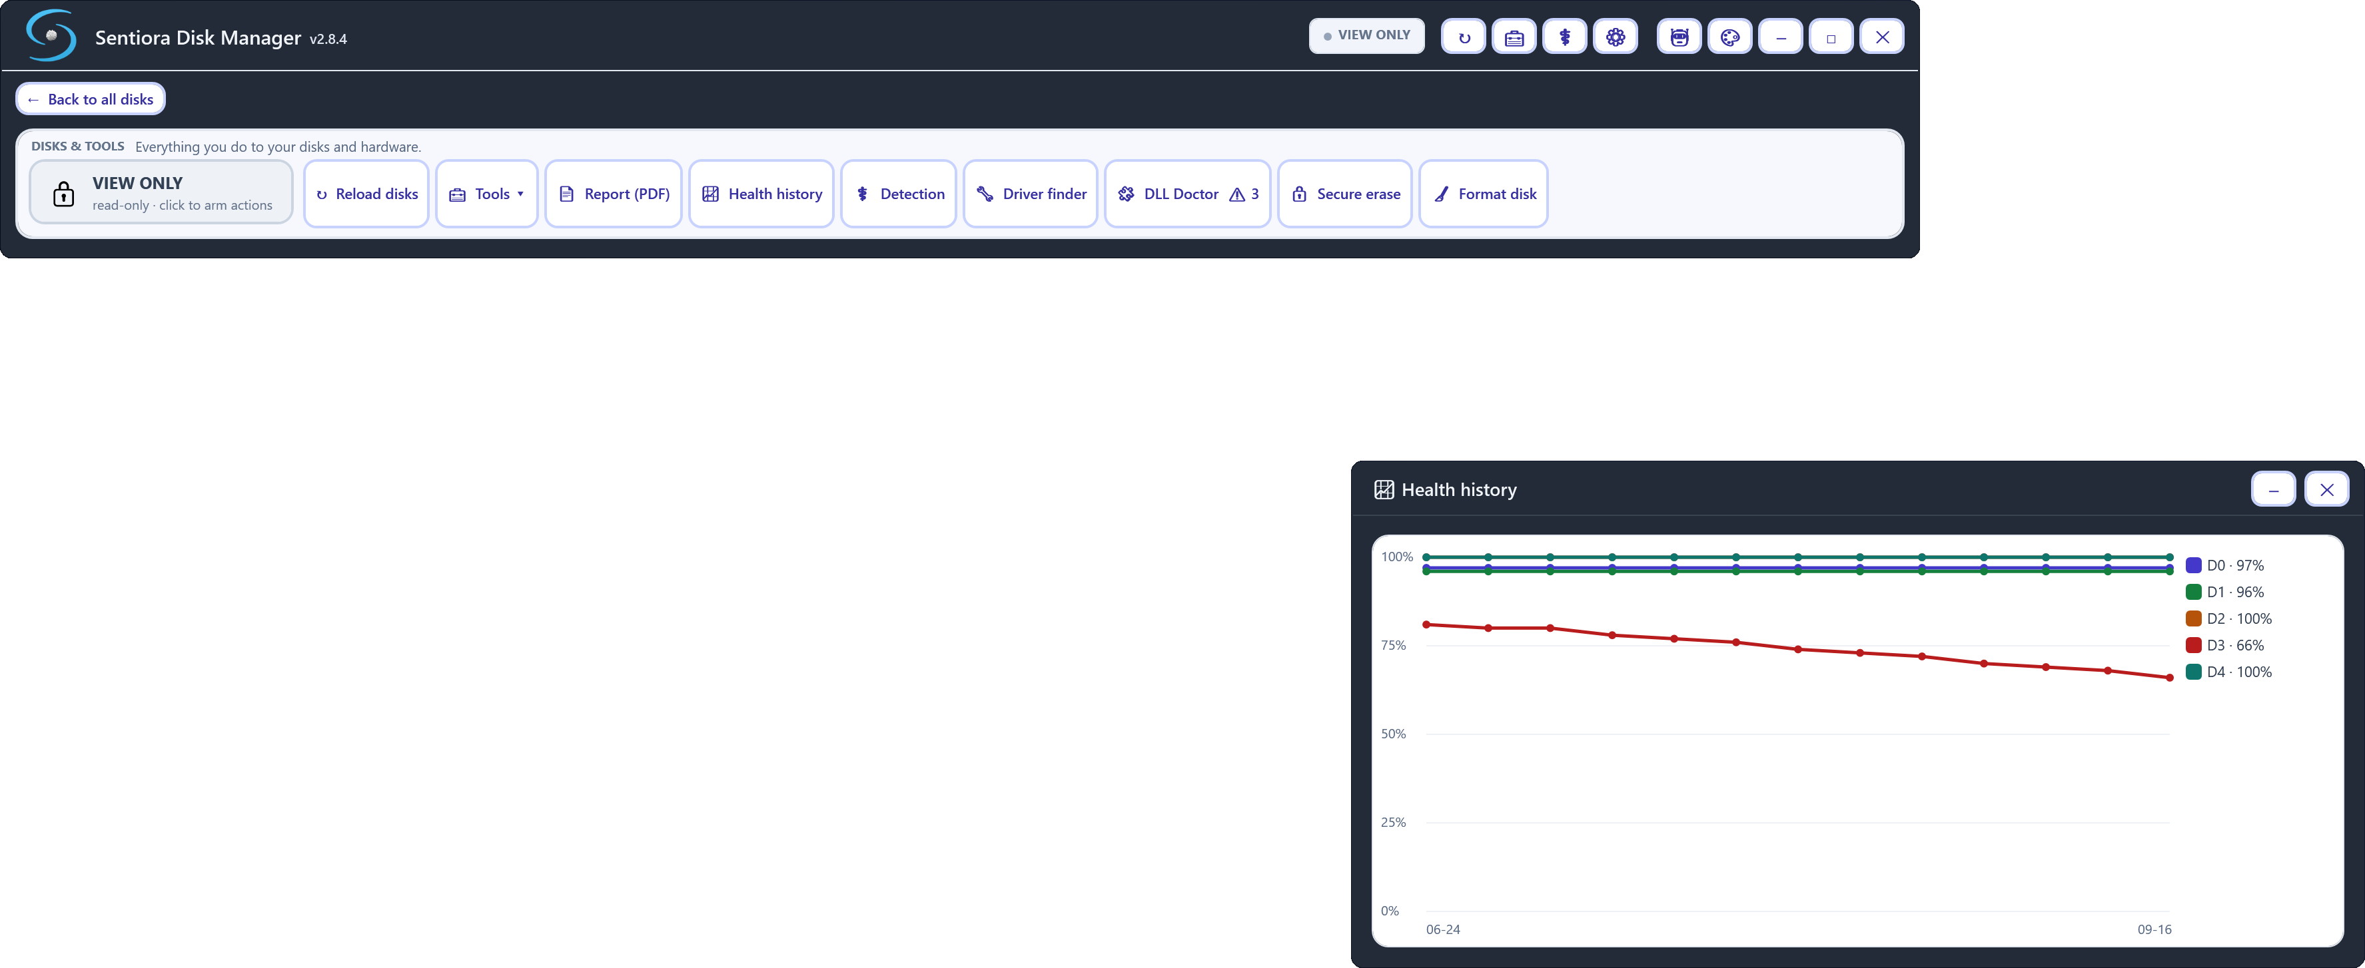This screenshot has width=2365, height=968.
Task: Select the 'D2 · 100%' legend entry
Action: [x=2229, y=618]
